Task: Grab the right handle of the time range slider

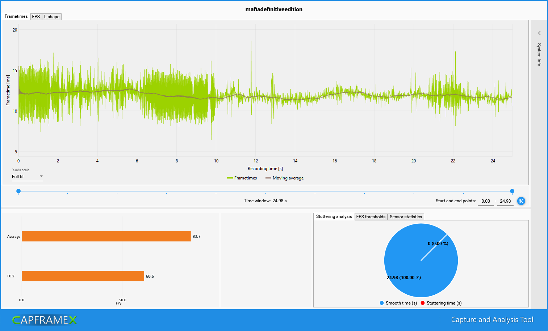Action: pyautogui.click(x=512, y=191)
